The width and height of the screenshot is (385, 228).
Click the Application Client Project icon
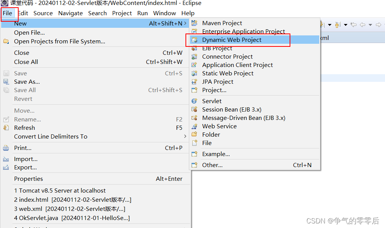(195, 65)
